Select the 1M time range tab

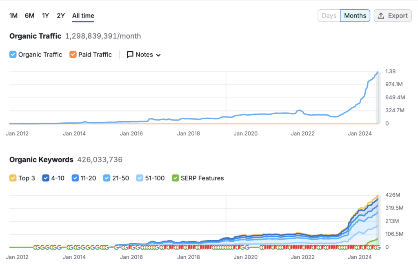pyautogui.click(x=13, y=15)
